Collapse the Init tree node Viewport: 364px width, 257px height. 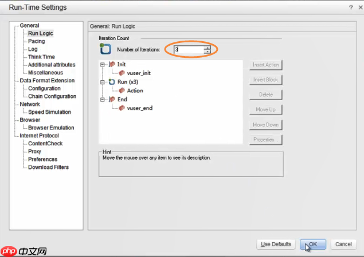pyautogui.click(x=103, y=65)
